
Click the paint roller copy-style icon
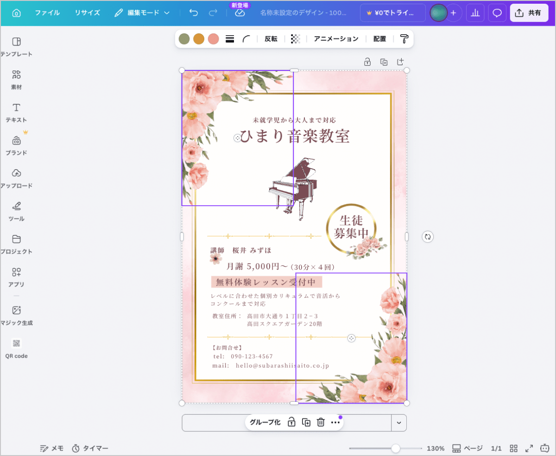[404, 39]
